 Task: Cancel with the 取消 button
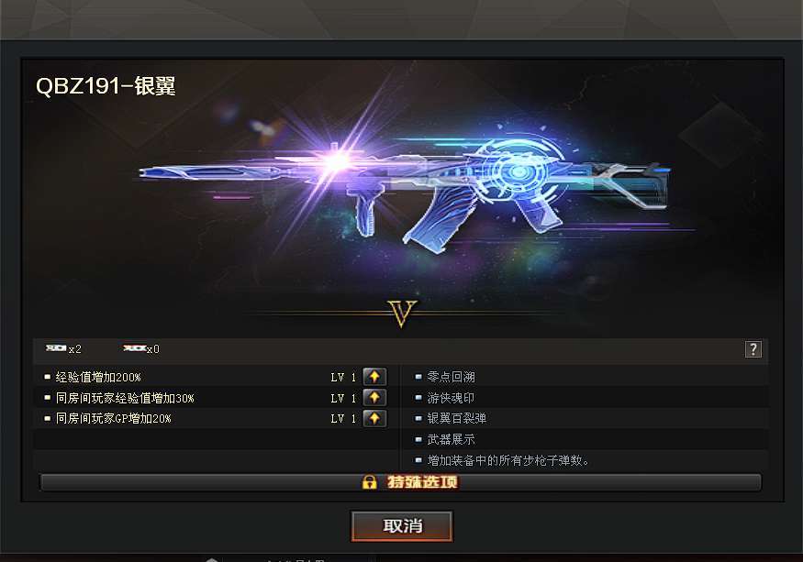click(x=402, y=525)
